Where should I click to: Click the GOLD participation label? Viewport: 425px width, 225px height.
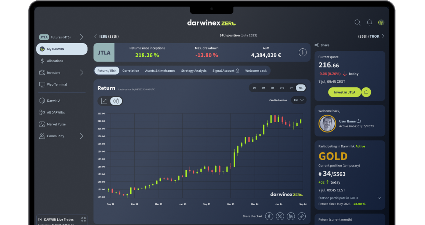coord(333,156)
